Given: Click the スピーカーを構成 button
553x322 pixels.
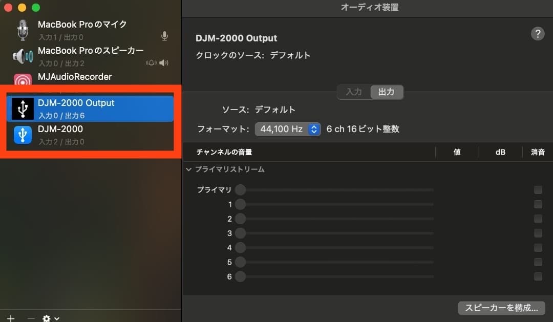Looking at the screenshot, I should point(501,308).
